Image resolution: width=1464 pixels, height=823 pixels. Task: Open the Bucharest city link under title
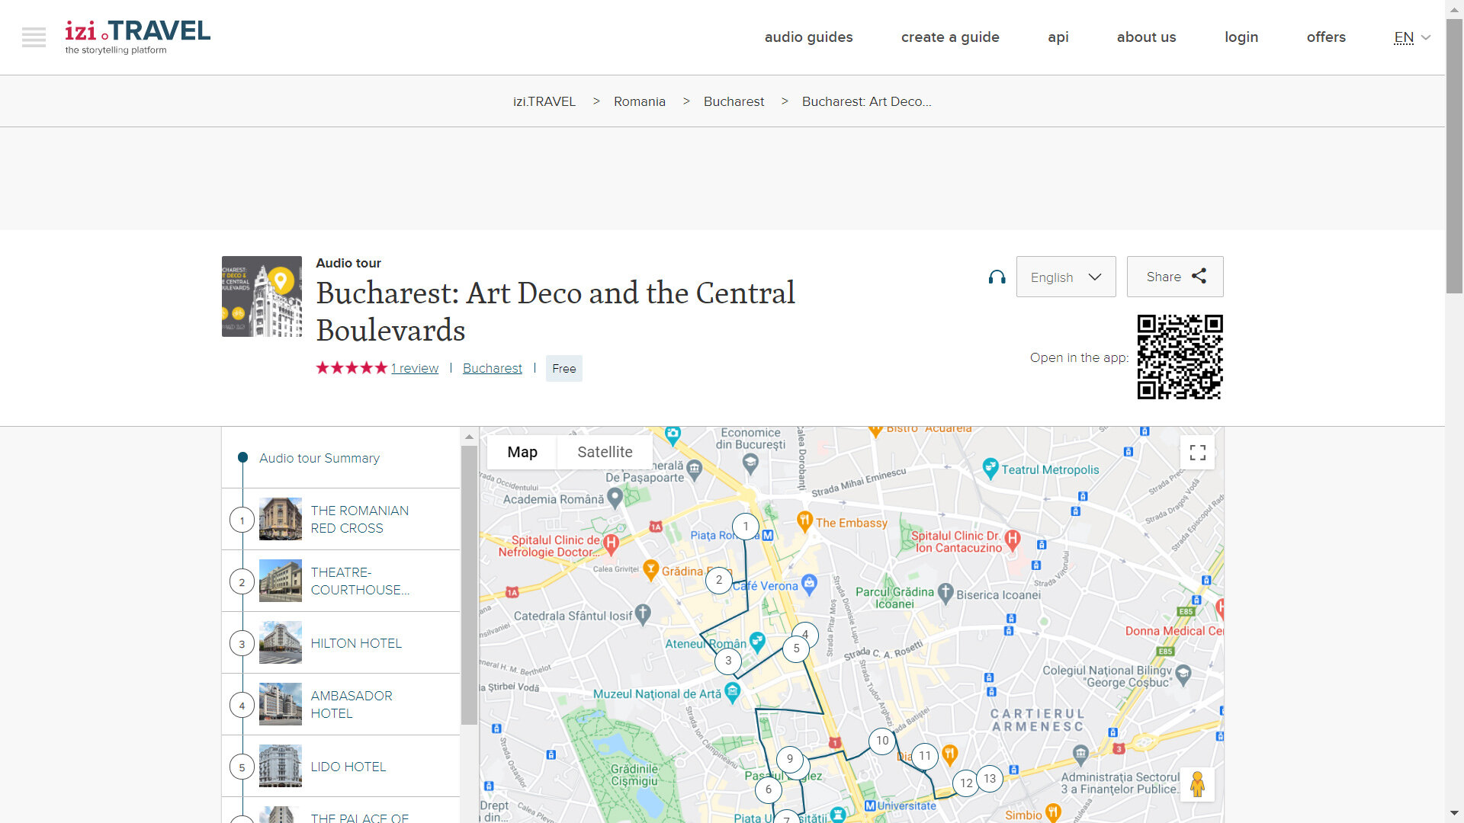(x=493, y=368)
